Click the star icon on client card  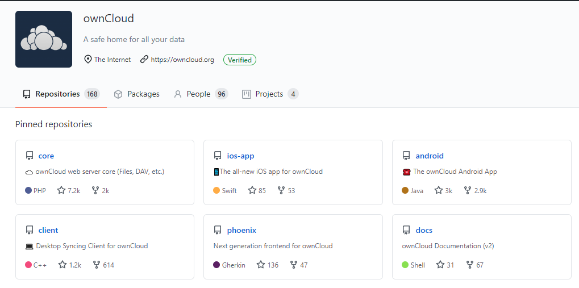(x=63, y=265)
